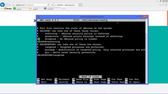Click the 'mls - Multi Level Security' line

point(67,52)
